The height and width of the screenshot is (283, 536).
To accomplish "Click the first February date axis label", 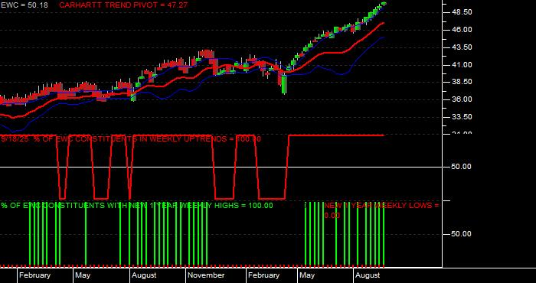I will coord(34,275).
